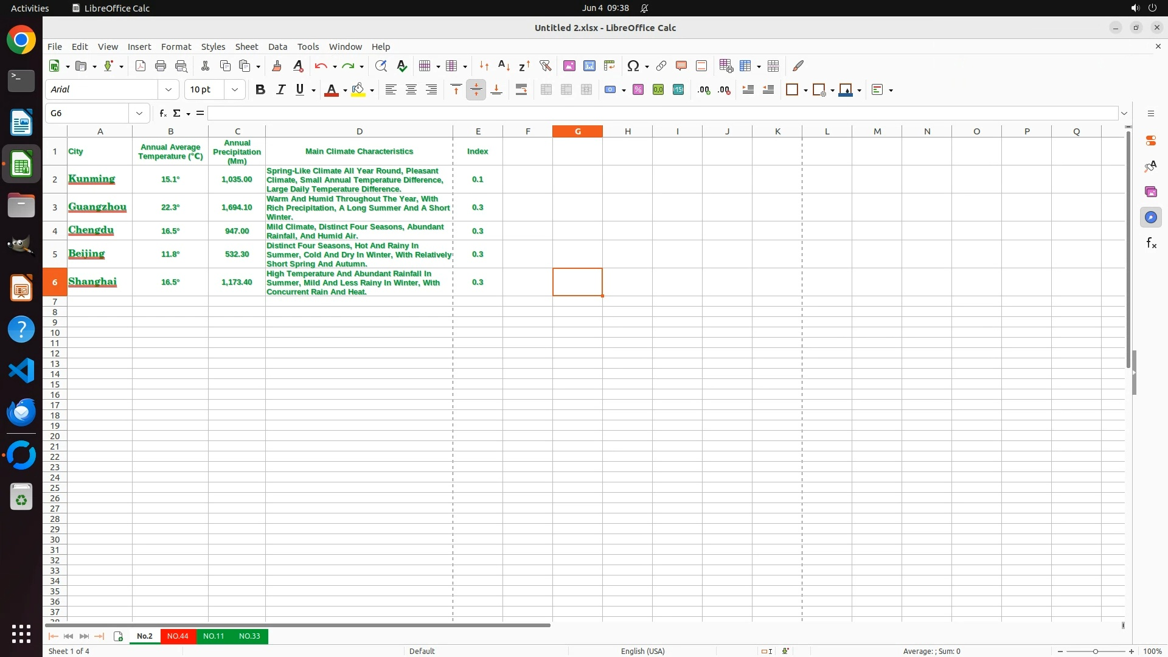Toggle italic formatting
Image resolution: width=1168 pixels, height=657 pixels.
pos(280,89)
